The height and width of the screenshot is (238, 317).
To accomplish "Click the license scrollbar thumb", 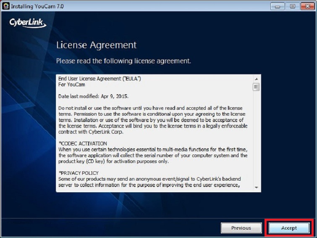I will (x=256, y=87).
